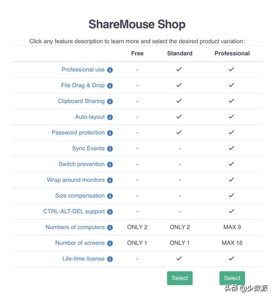Open the Password protection feature link
The height and width of the screenshot is (298, 274).
tap(78, 132)
